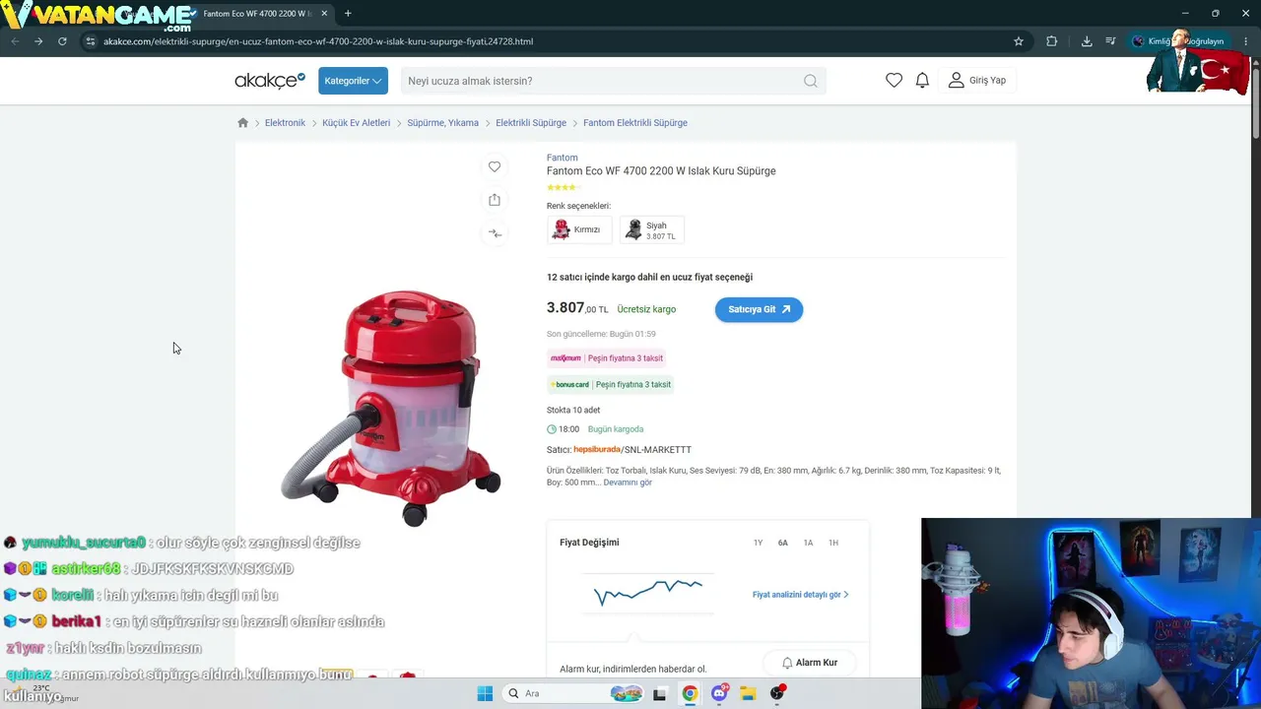Image resolution: width=1261 pixels, height=709 pixels.
Task: Open the Elektrikli Süpürge breadcrumb
Action: tap(531, 123)
